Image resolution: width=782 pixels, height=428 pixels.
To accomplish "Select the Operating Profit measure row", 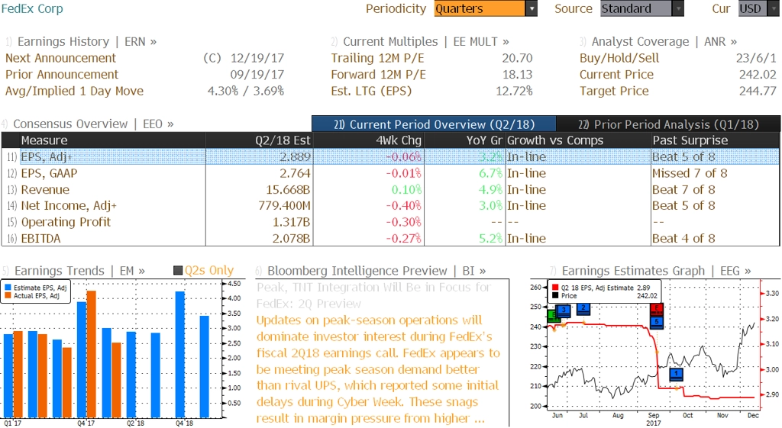I will [390, 222].
